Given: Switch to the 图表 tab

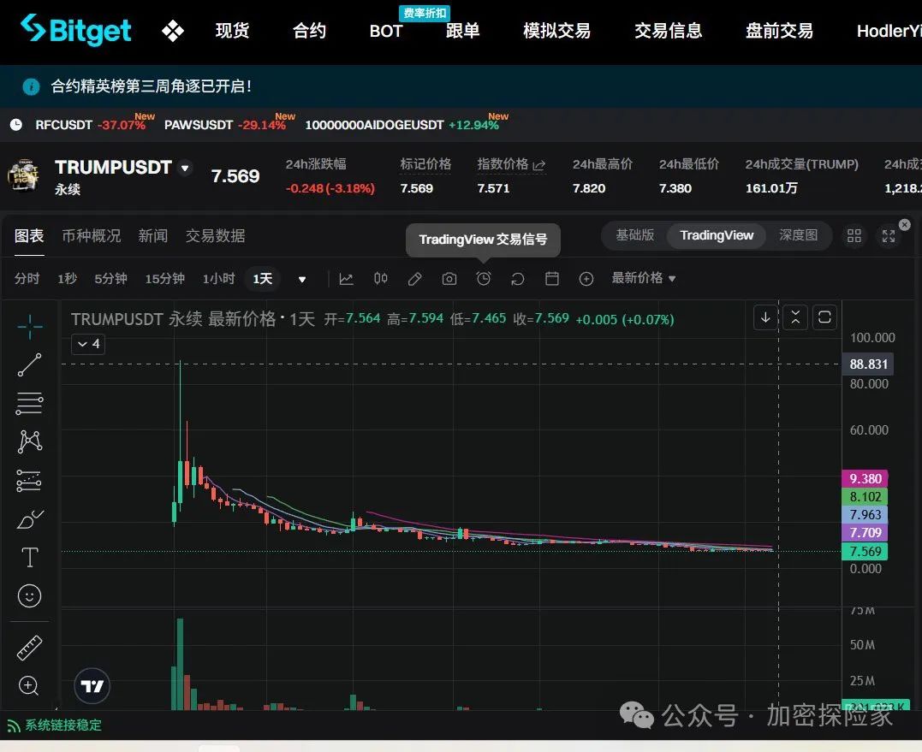Looking at the screenshot, I should [29, 236].
